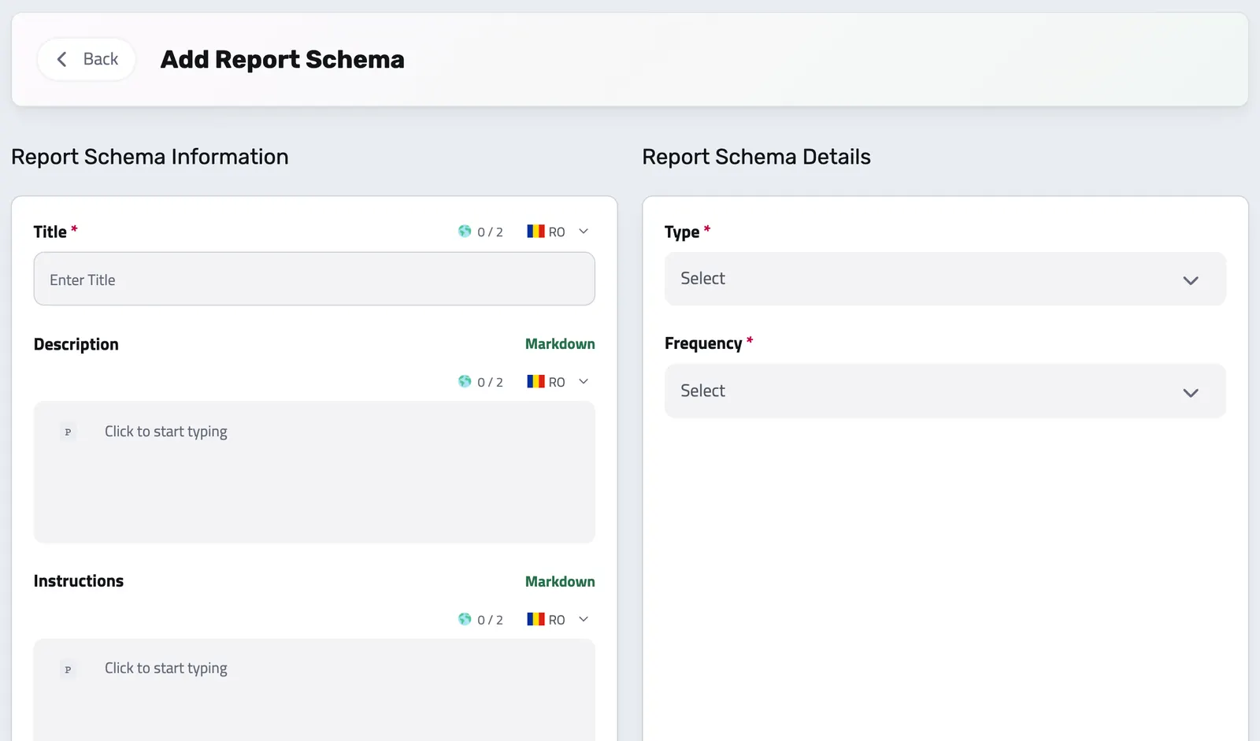Click the Romanian flag in Instructions row

coord(535,620)
